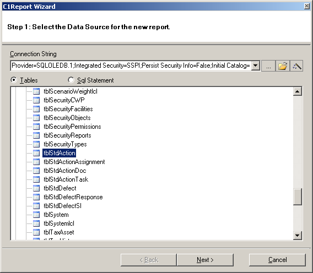Image resolution: width=313 pixels, height=273 pixels.
Task: Select the Tables radio button
Action: pos(14,80)
